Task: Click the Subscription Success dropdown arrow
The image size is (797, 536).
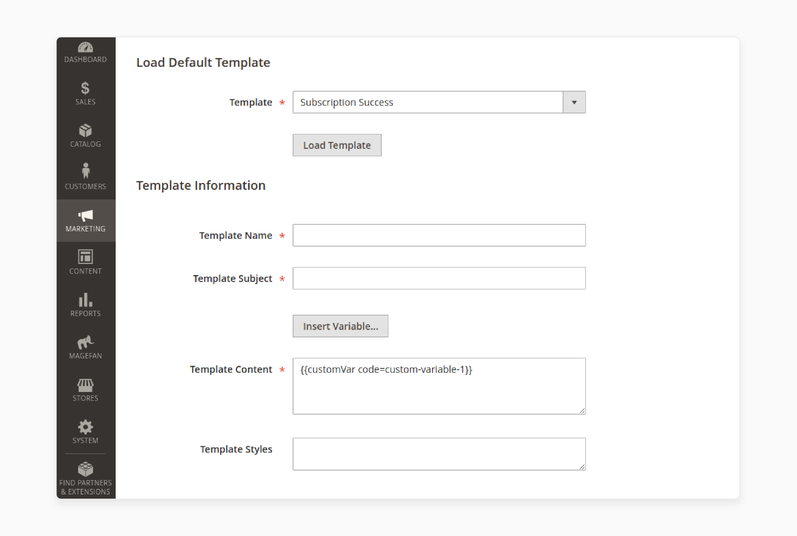Action: coord(574,102)
